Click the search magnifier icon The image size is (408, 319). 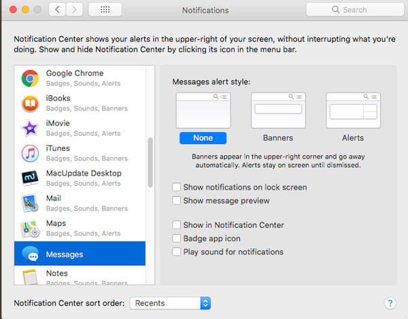335,10
